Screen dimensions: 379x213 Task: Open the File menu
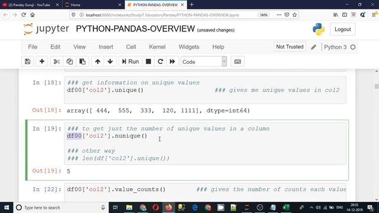click(x=33, y=47)
